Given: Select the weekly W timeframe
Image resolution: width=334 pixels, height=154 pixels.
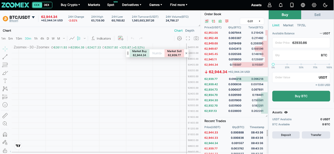Looking at the screenshot, I should pyautogui.click(x=53, y=38).
